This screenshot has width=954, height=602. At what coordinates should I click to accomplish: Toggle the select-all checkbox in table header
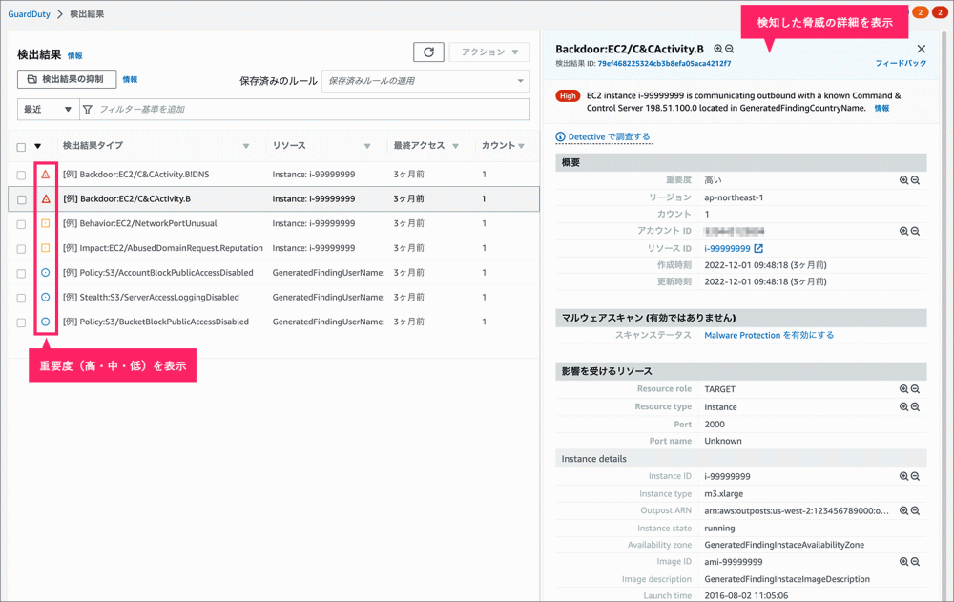(x=21, y=147)
